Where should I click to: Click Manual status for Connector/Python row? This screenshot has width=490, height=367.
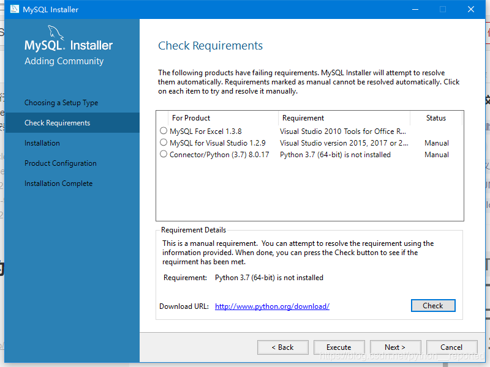point(437,155)
